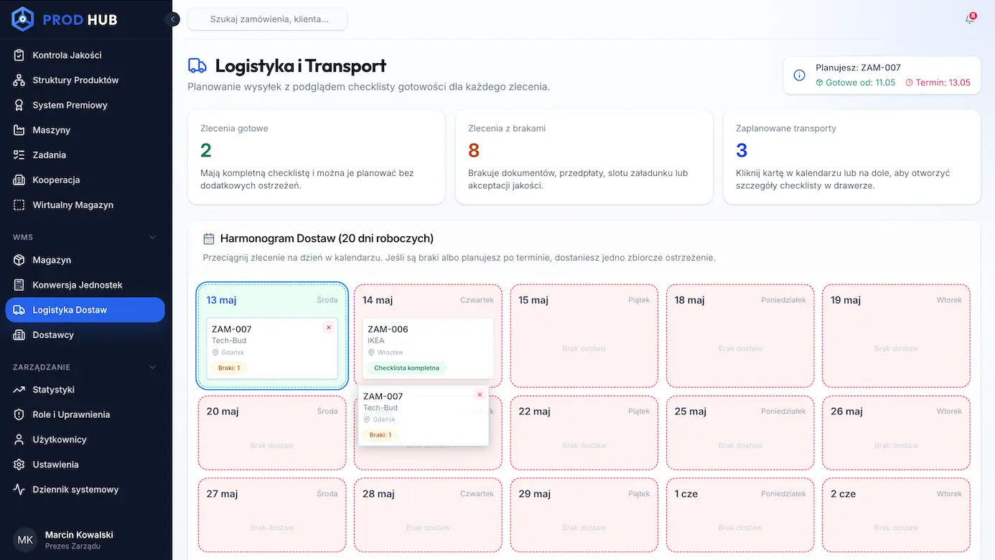Select the 22 maj Piątek calendar day
The width and height of the screenshot is (995, 560).
(x=584, y=433)
